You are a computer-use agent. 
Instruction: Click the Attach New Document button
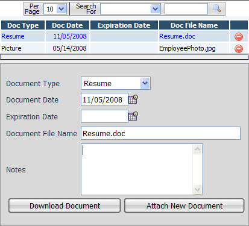pyautogui.click(x=184, y=206)
